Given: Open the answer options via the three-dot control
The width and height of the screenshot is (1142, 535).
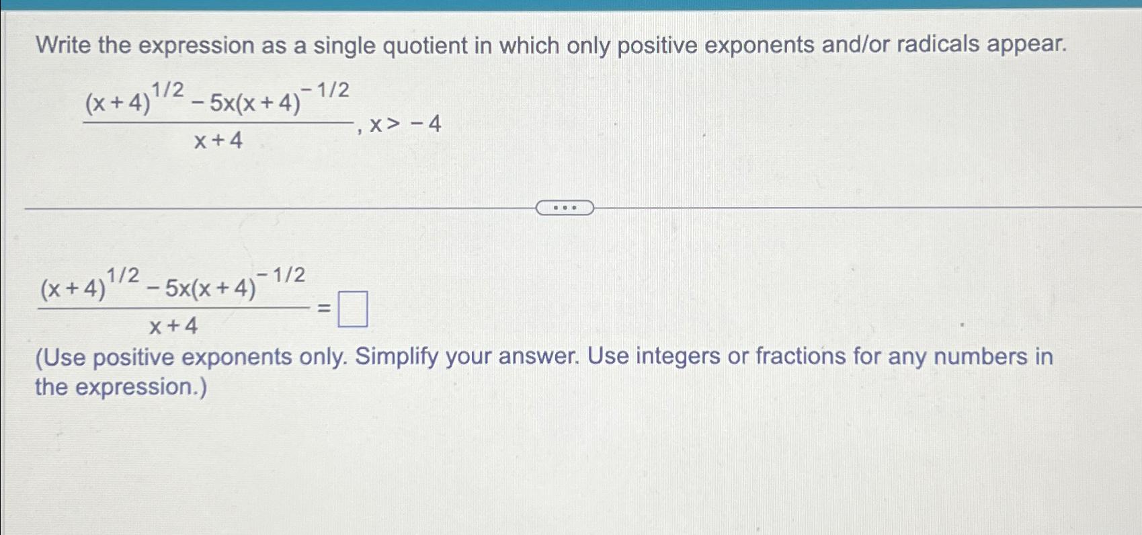Looking at the screenshot, I should click(565, 207).
